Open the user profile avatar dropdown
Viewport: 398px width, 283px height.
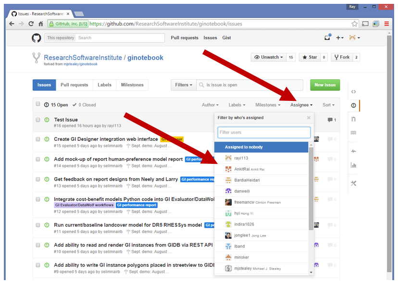[355, 38]
